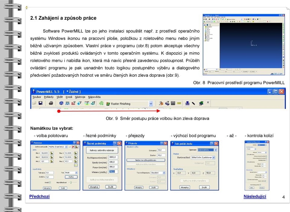The height and width of the screenshot is (212, 290).
Task: Adjust the Neprůhlednost slider handle
Action: click(x=71, y=182)
